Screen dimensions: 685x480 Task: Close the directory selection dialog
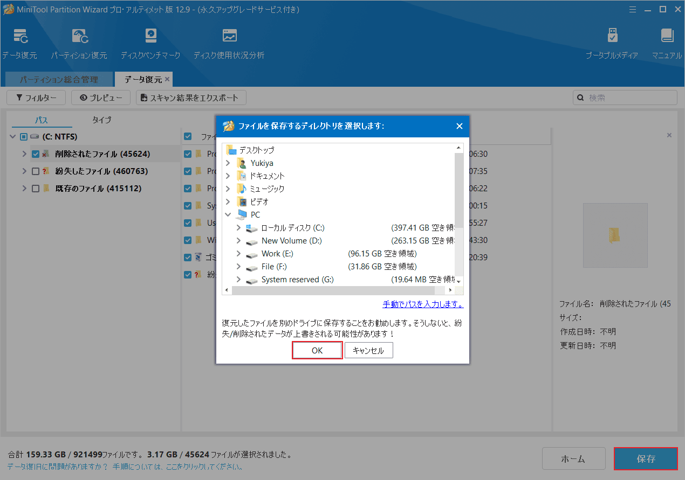(460, 126)
